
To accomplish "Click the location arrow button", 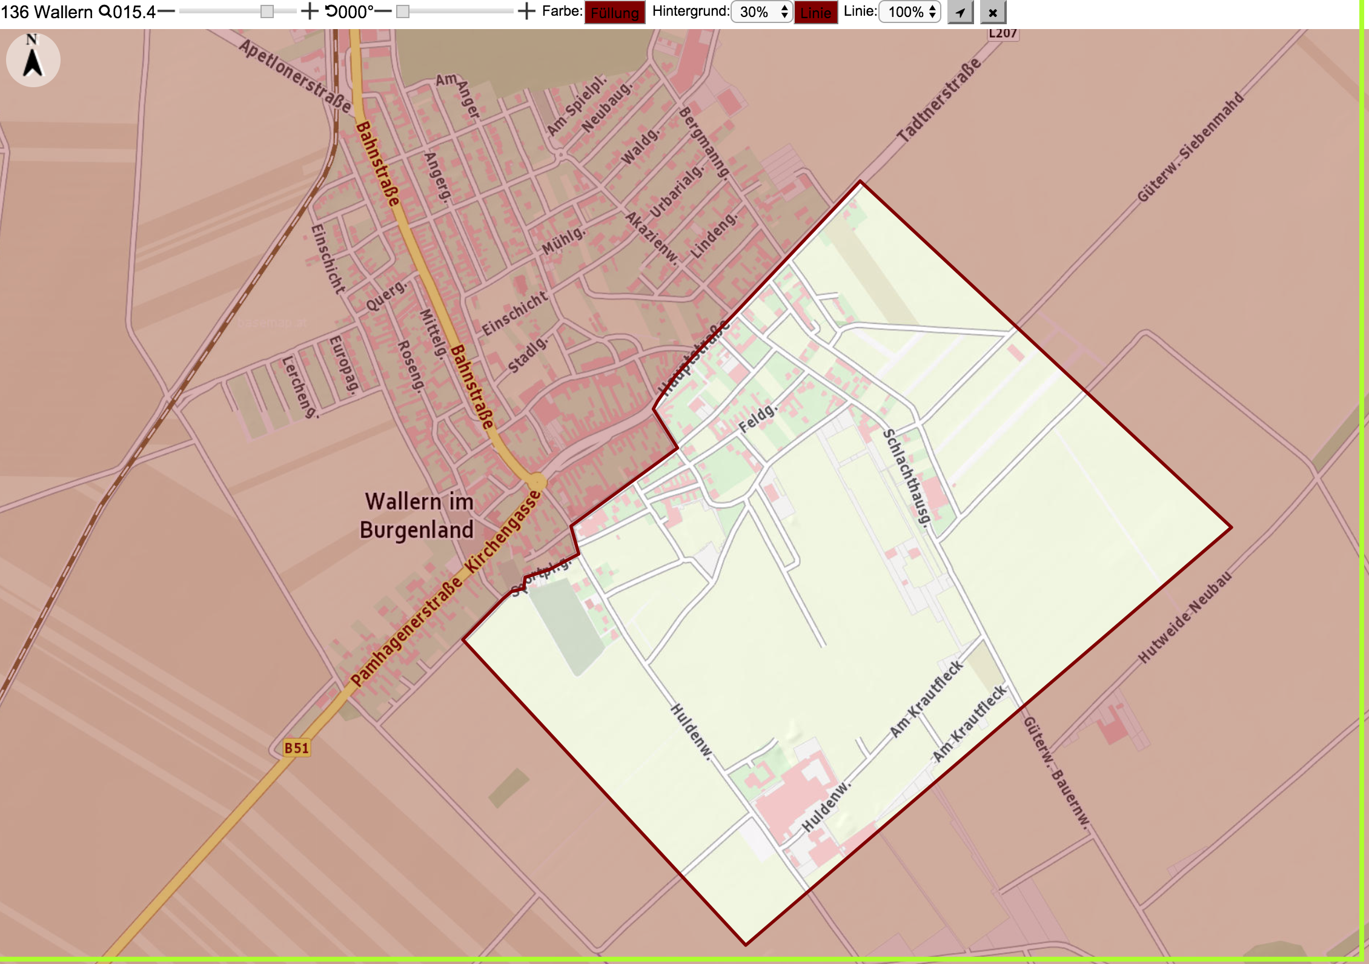I will 960,12.
